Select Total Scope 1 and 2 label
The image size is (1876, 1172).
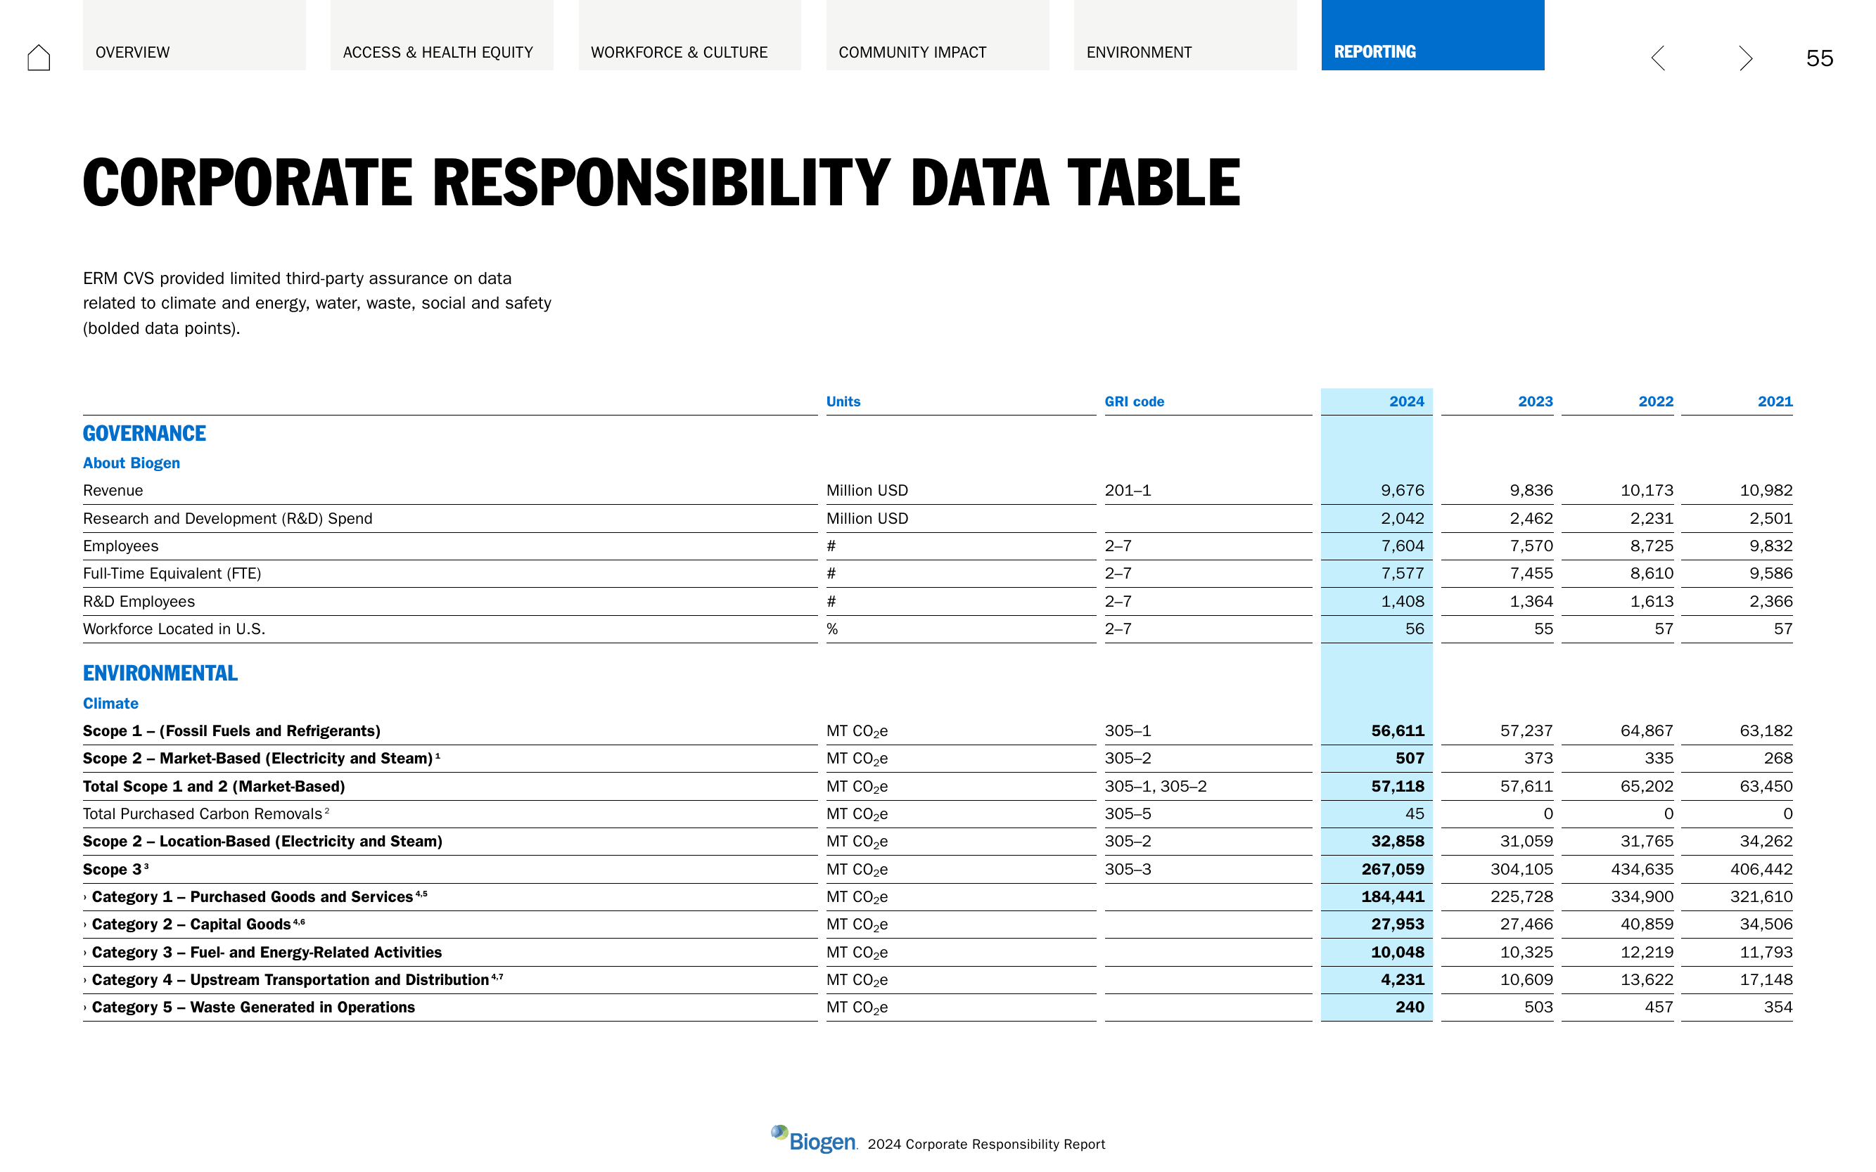click(213, 786)
